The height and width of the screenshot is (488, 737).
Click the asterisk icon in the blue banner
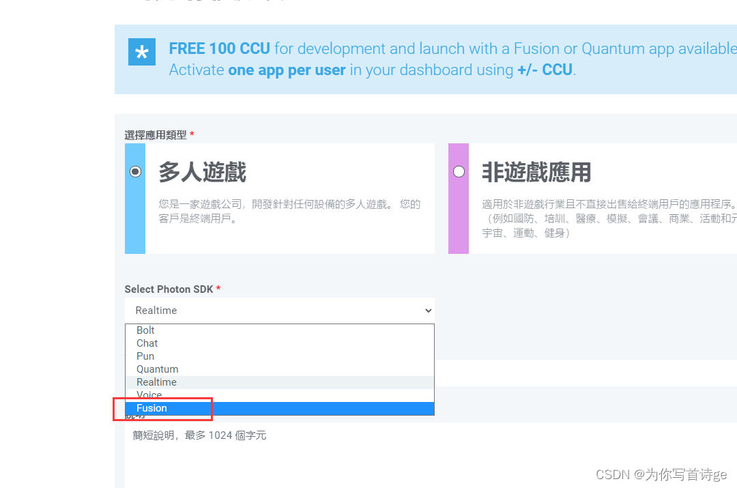pyautogui.click(x=142, y=52)
